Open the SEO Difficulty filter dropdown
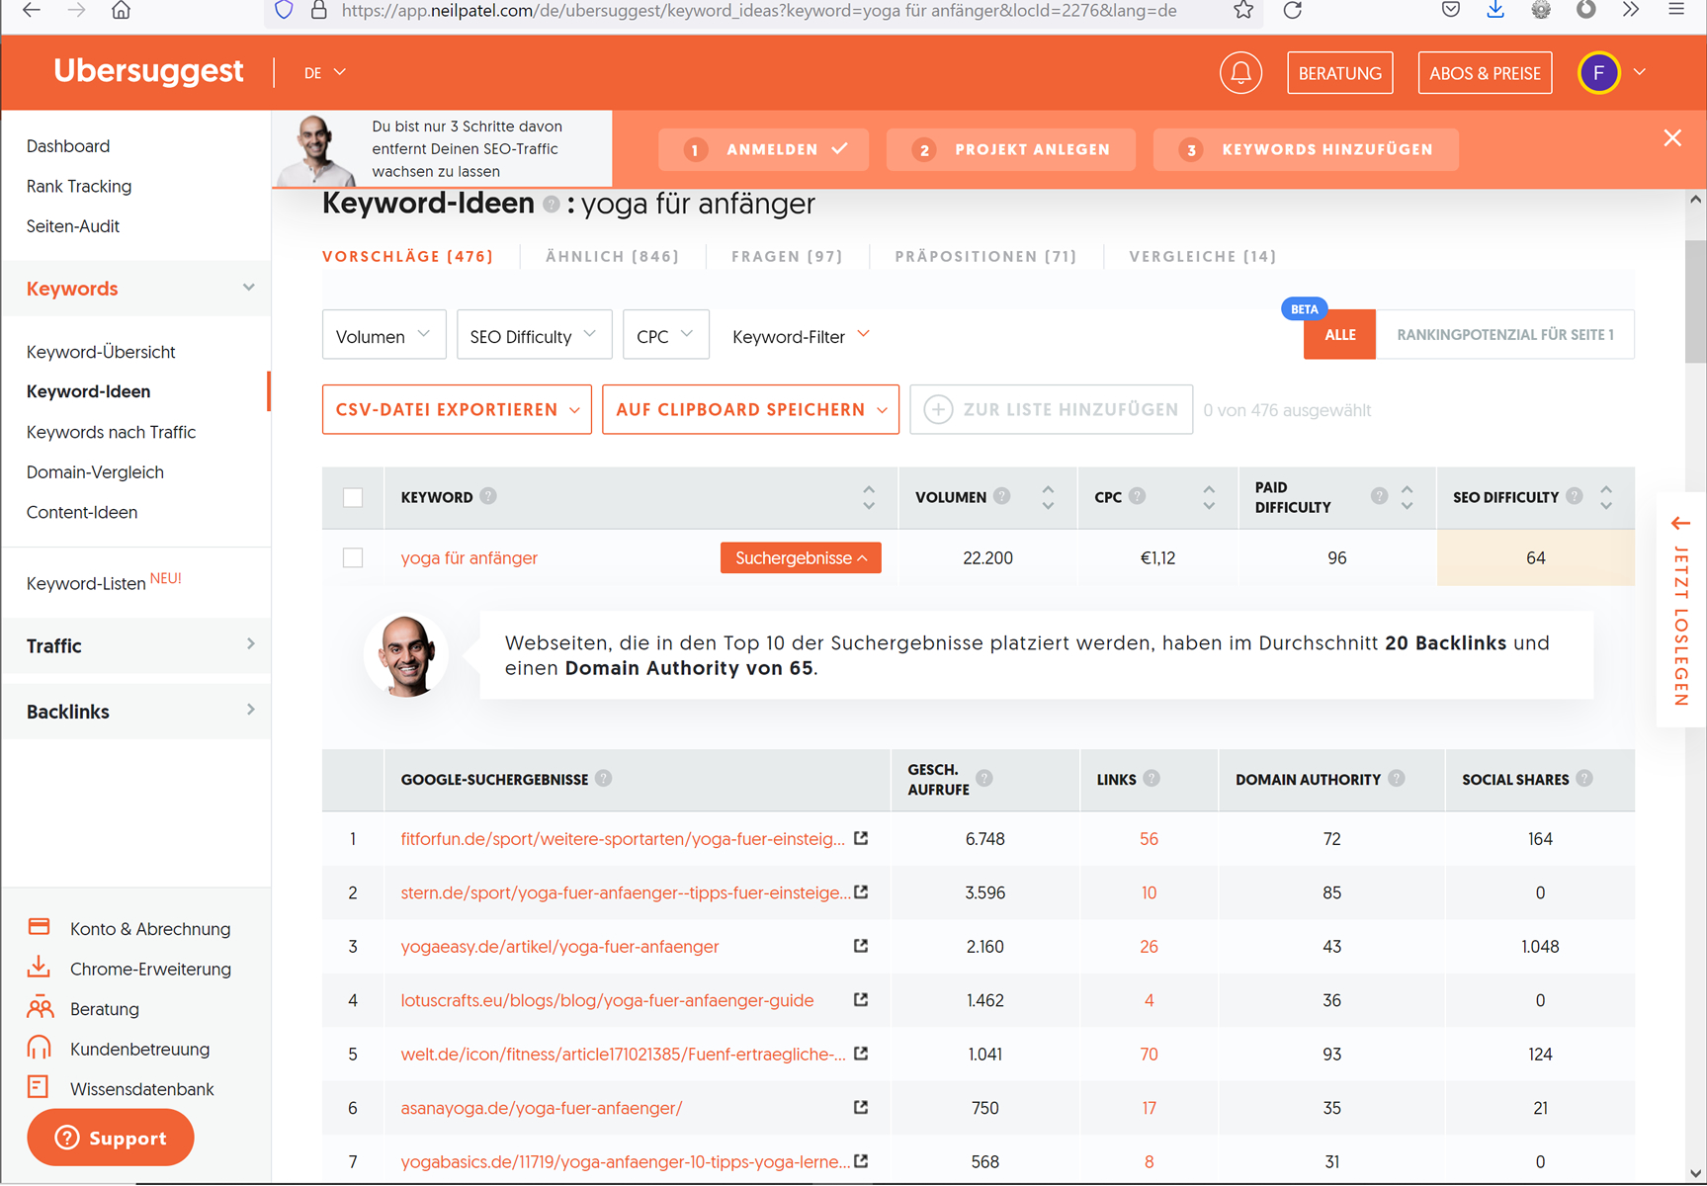 coord(534,335)
